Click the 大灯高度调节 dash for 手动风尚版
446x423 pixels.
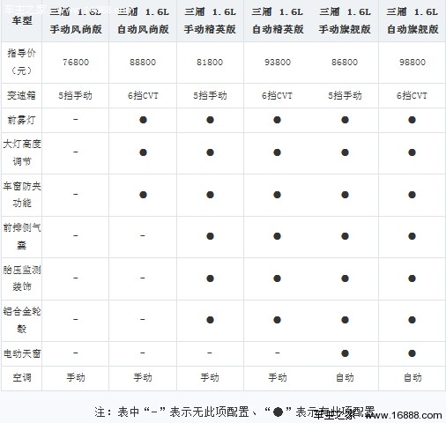[76, 152]
